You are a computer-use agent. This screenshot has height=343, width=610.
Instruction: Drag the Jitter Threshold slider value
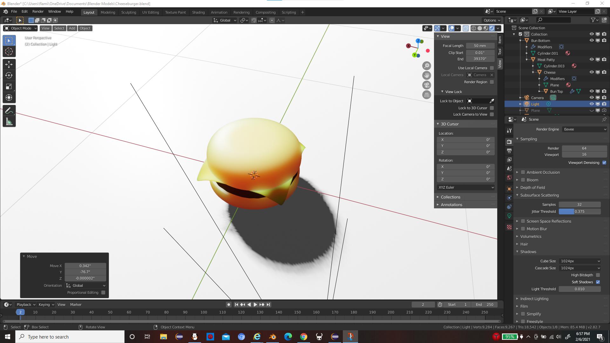[579, 212]
